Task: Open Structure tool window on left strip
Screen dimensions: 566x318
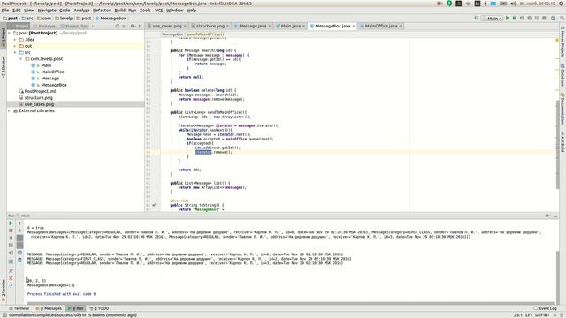Action: click(4, 66)
